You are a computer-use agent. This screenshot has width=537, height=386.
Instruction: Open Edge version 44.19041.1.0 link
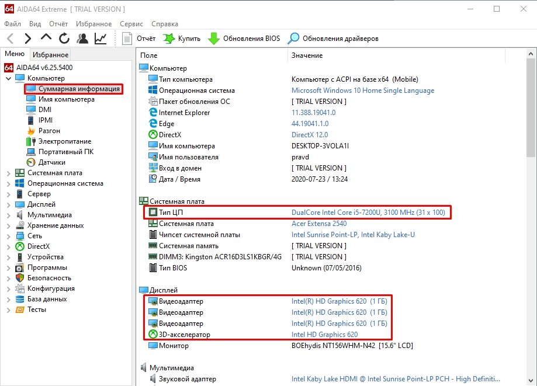[x=310, y=124]
